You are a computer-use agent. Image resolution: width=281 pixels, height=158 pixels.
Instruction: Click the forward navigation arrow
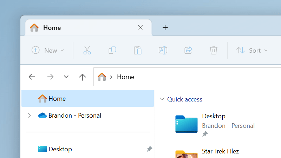[x=50, y=77]
